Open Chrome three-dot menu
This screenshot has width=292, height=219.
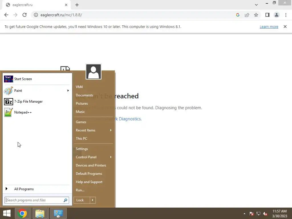[286, 15]
